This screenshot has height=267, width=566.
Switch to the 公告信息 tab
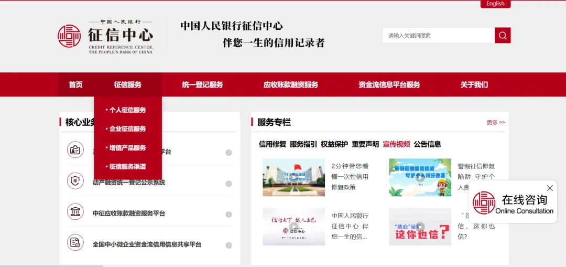428,144
